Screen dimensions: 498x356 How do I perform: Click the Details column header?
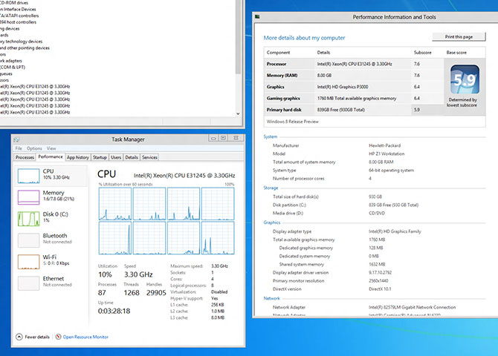(x=323, y=53)
